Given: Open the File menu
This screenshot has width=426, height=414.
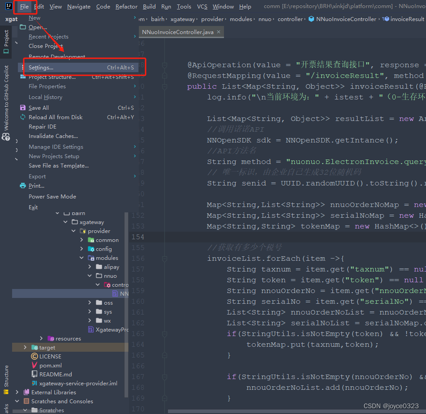Looking at the screenshot, I should tap(24, 7).
